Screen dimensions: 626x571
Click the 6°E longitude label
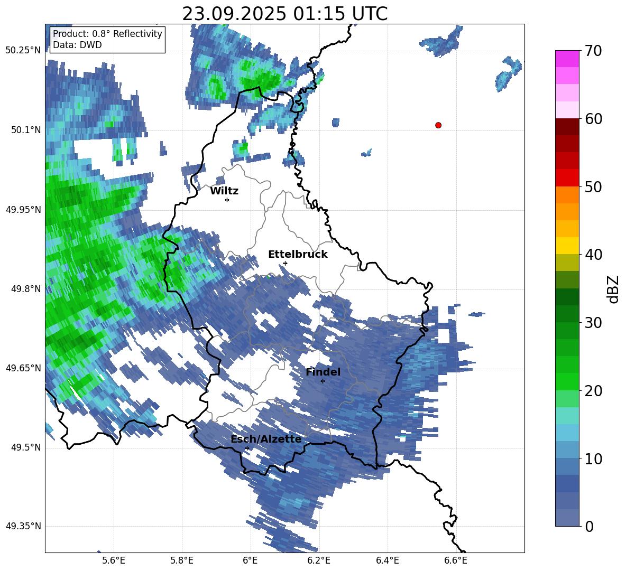point(250,560)
